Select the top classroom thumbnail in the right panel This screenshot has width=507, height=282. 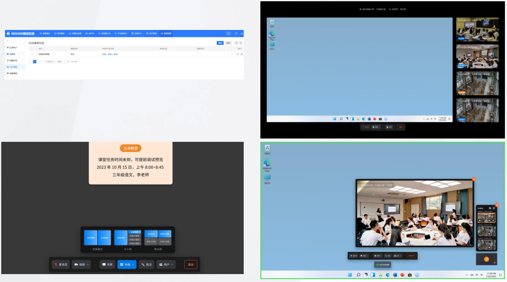coord(477,29)
